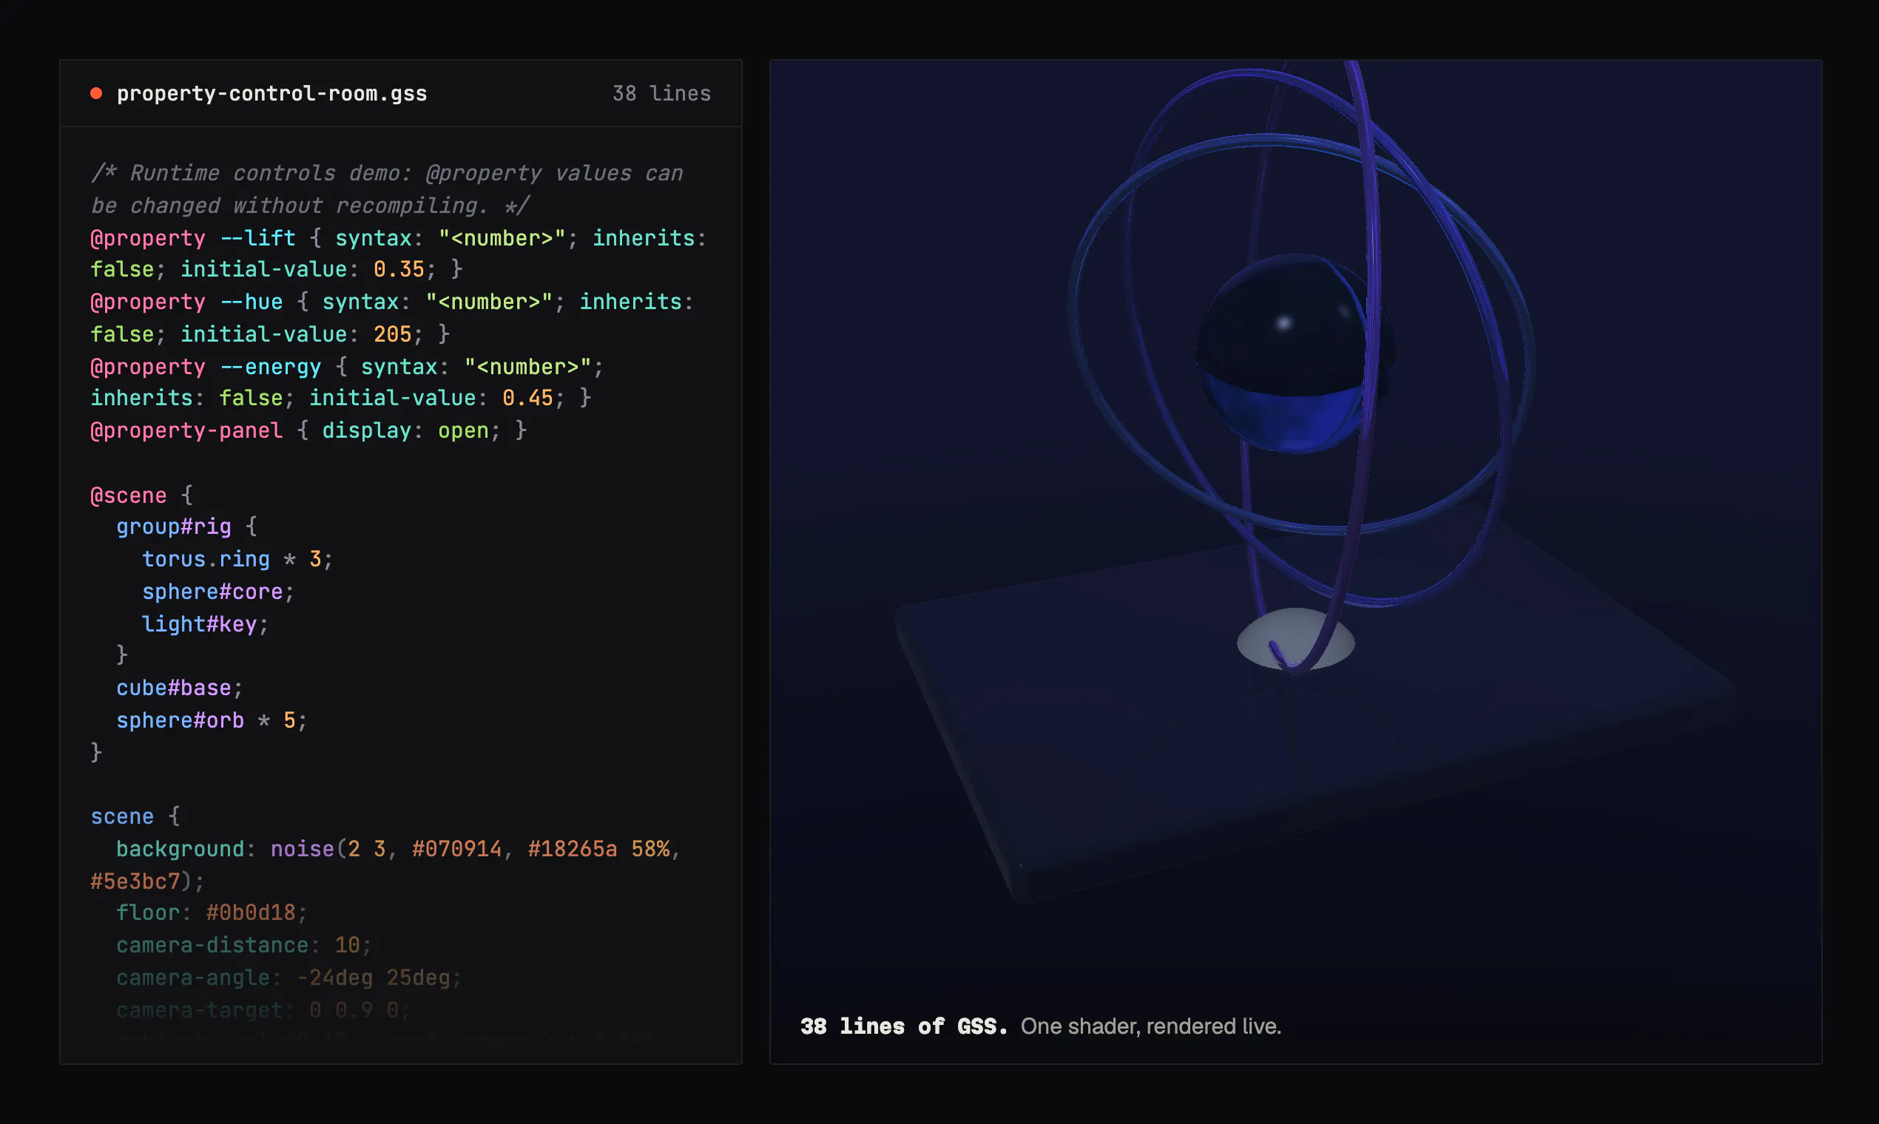
Task: Click the 'light#key' line
Action: click(x=206, y=624)
